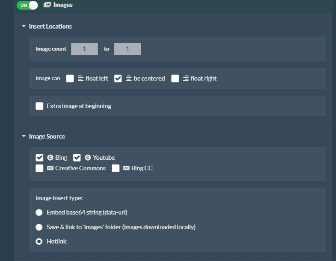
Task: Collapse the Image Source section arrow
Action: point(24,136)
